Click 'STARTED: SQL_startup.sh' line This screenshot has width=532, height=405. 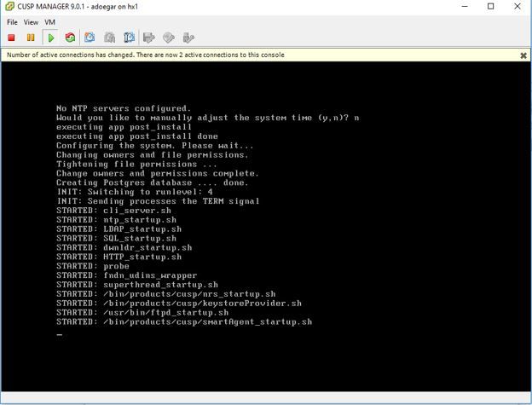[x=116, y=238]
